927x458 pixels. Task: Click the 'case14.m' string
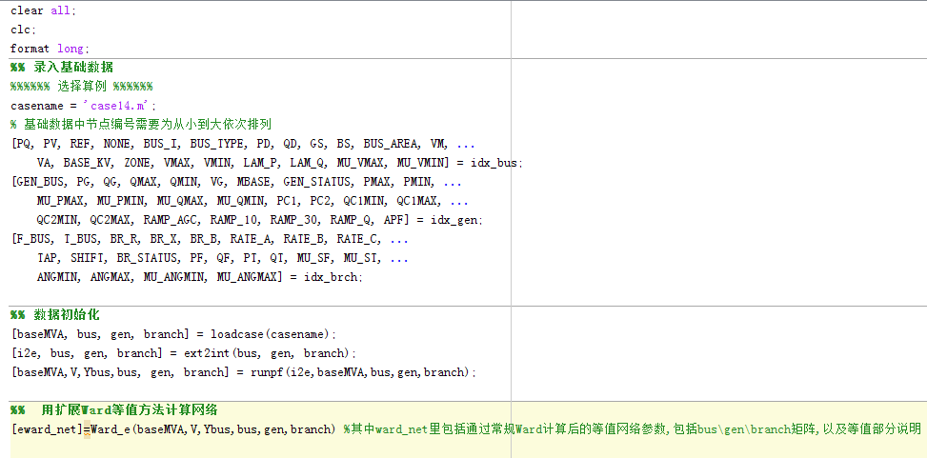tap(118, 105)
